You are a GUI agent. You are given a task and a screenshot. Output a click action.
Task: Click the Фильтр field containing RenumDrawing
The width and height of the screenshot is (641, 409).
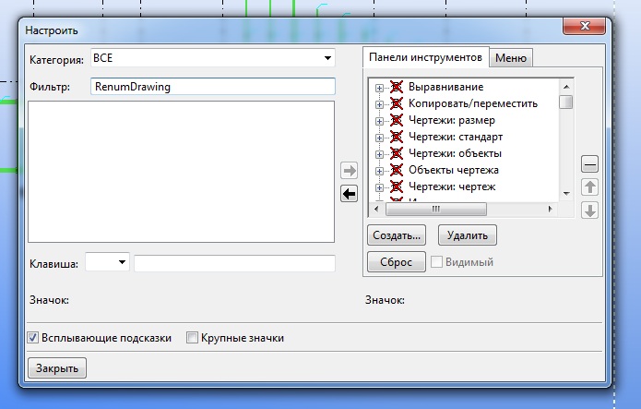212,87
